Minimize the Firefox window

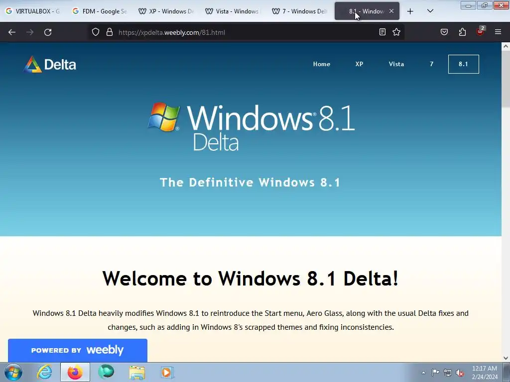coord(468,5)
